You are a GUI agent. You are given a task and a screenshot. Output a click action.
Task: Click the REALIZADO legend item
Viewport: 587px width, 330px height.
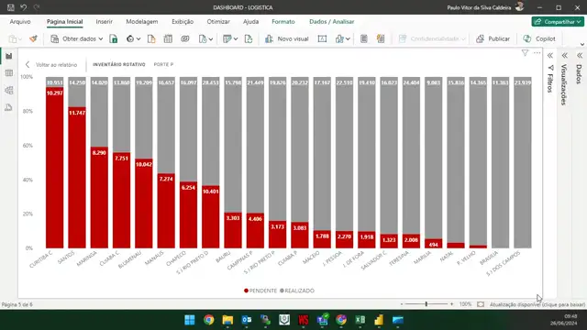click(x=297, y=291)
